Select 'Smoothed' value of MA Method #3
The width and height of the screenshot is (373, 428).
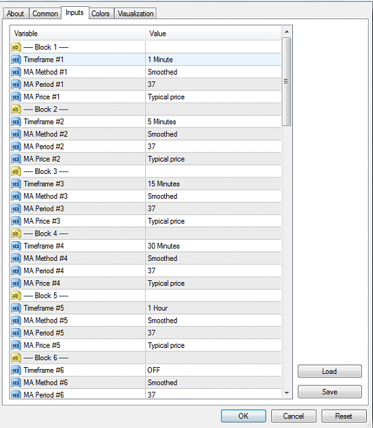163,197
